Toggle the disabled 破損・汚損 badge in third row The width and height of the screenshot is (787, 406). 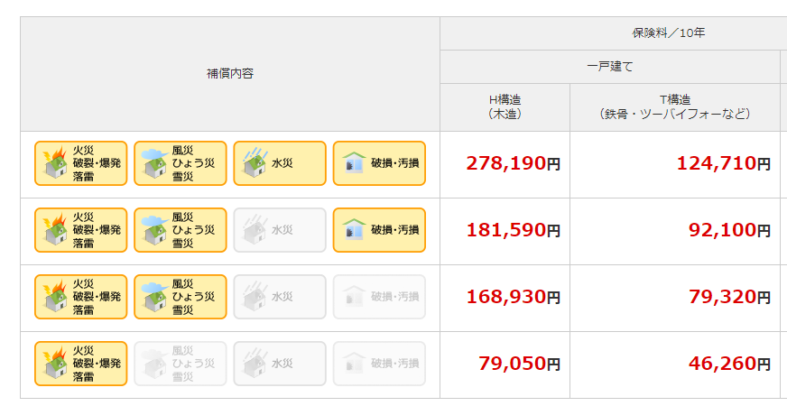point(379,297)
